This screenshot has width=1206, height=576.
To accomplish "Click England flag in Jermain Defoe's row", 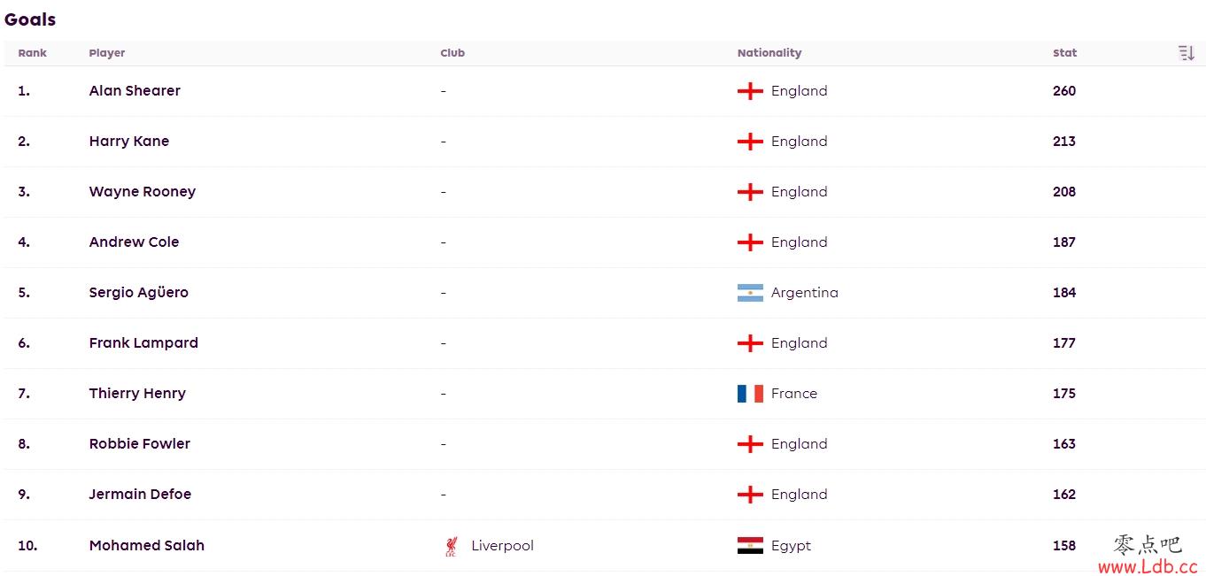I will coord(750,495).
